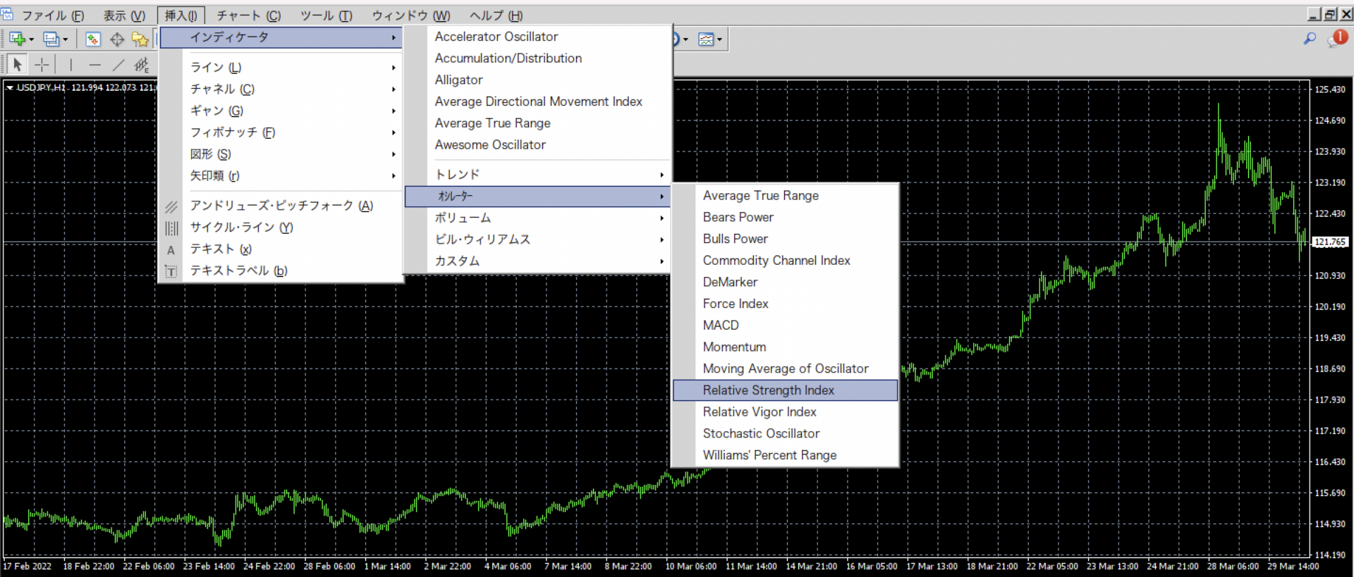Select Relative Strength Index indicator
The image size is (1354, 577).
768,390
